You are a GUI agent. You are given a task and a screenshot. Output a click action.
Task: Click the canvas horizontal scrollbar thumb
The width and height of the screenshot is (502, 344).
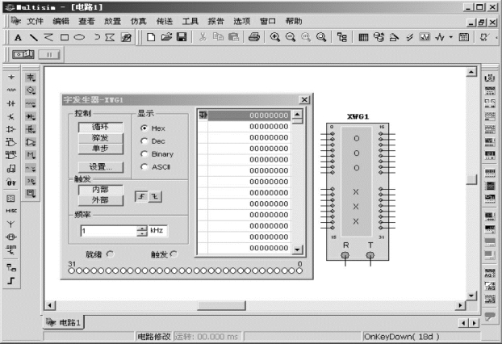[x=221, y=305]
